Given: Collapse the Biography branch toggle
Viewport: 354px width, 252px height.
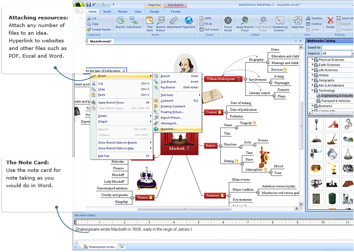Looking at the screenshot, I should pos(268,62).
